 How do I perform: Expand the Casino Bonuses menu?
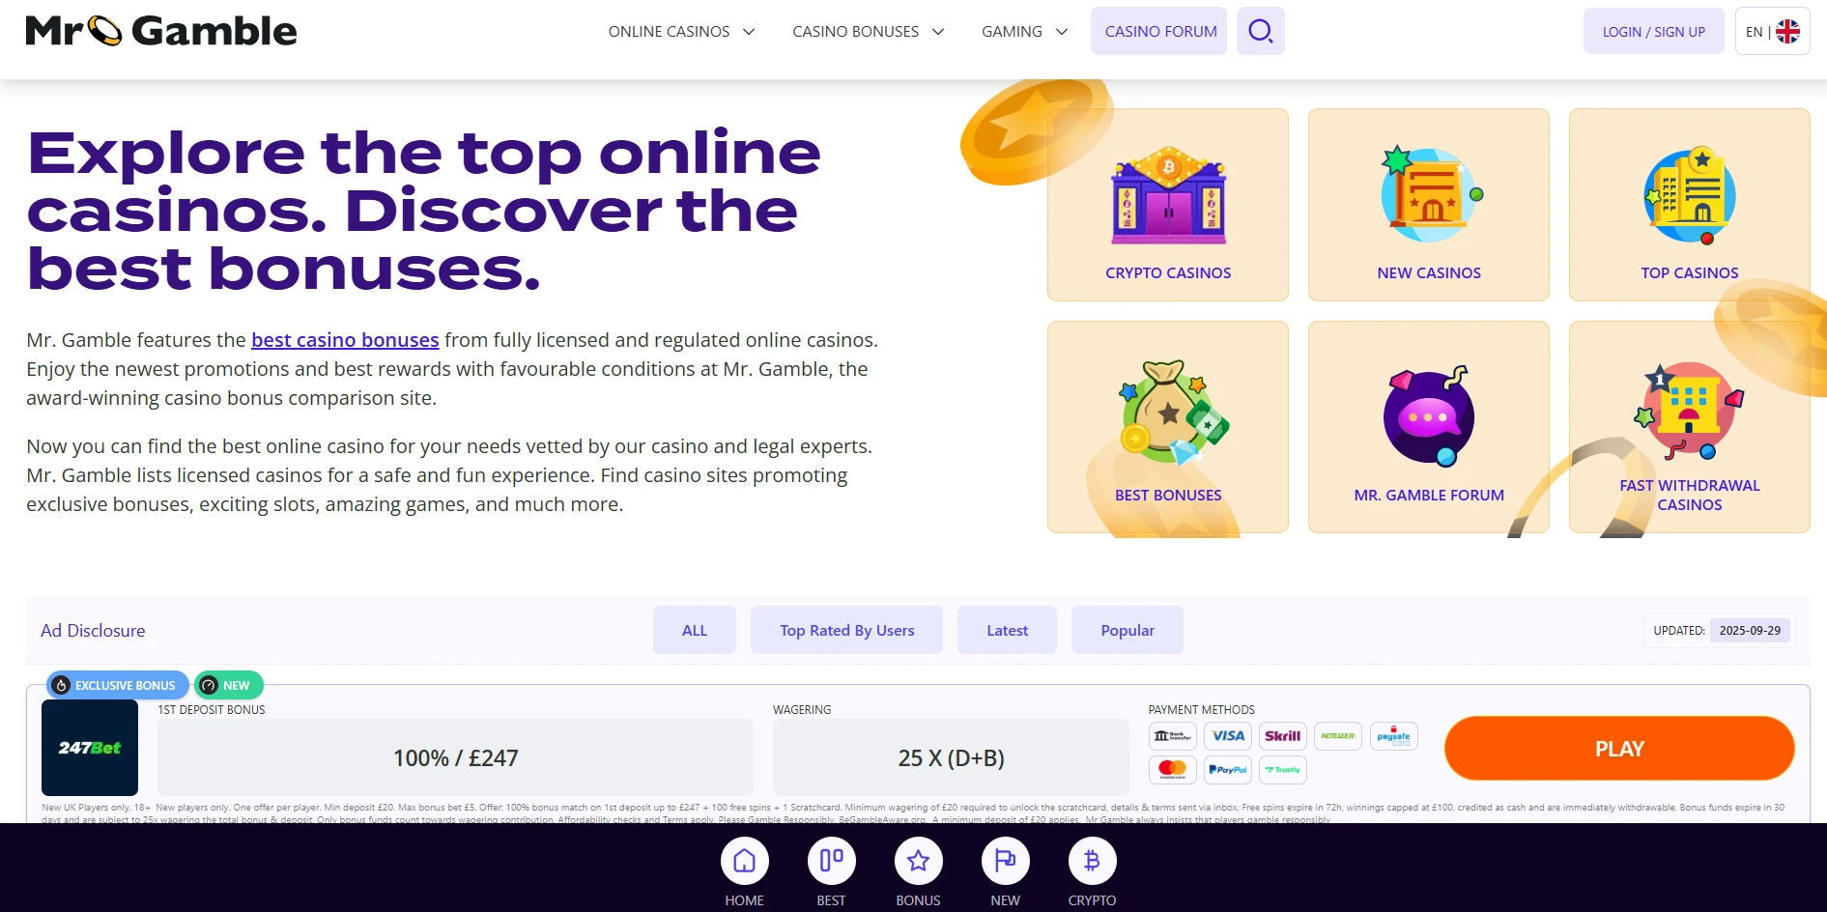tap(868, 31)
